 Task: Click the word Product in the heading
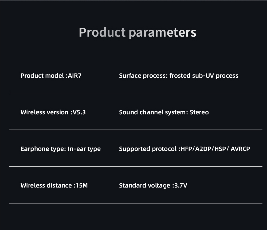coord(102,32)
